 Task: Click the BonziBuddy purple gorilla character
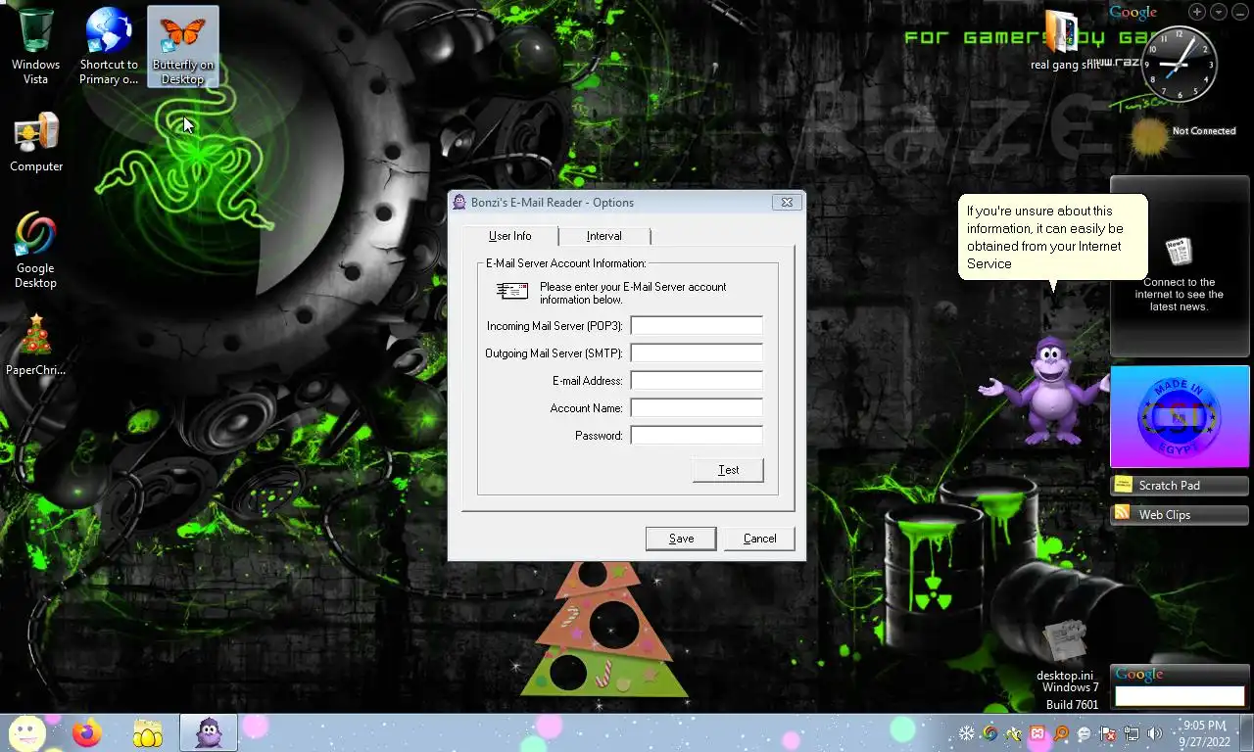[x=1049, y=390]
